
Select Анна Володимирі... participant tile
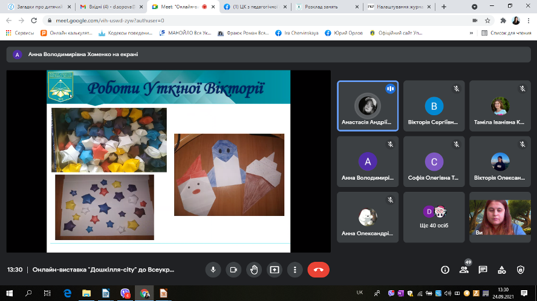coord(368,162)
